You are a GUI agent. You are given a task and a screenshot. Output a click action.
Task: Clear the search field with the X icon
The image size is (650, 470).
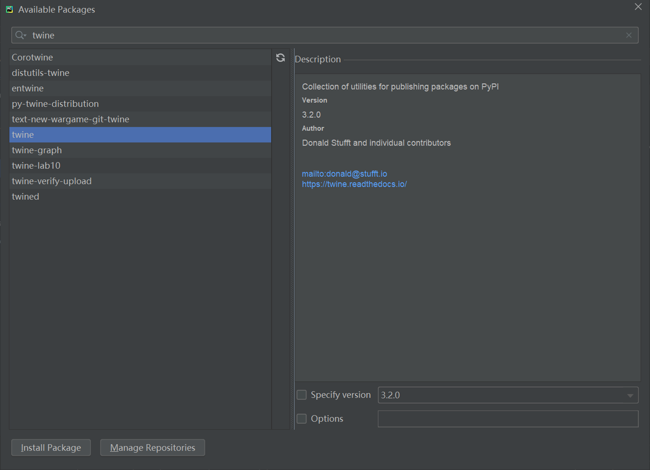click(x=629, y=35)
